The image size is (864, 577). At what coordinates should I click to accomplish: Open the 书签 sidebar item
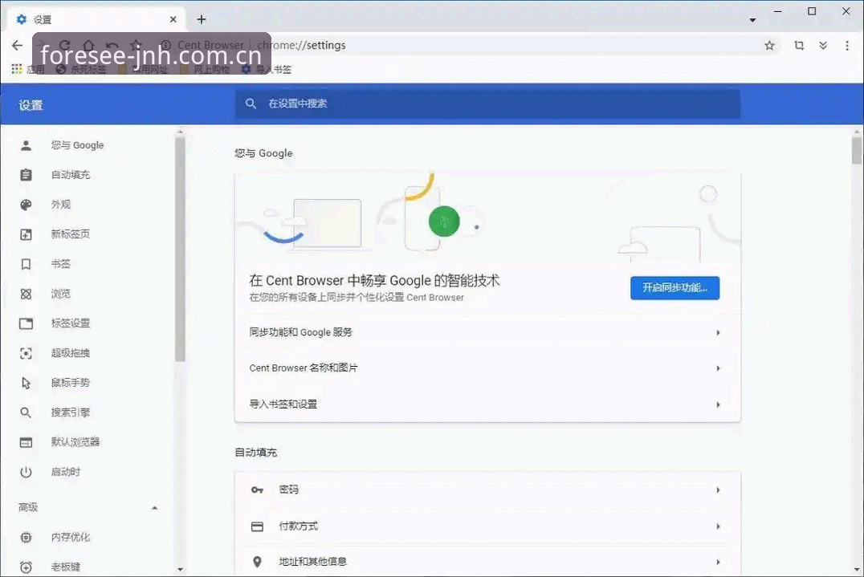coord(60,264)
